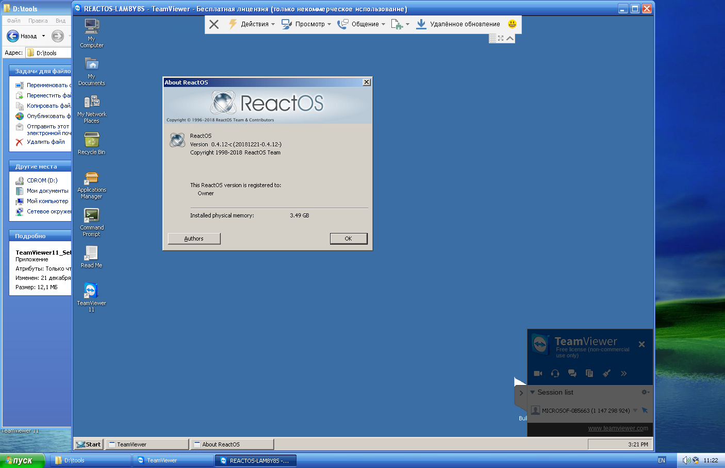The image size is (725, 468).
Task: Open Файл menu in D:\tools window
Action: [x=14, y=21]
